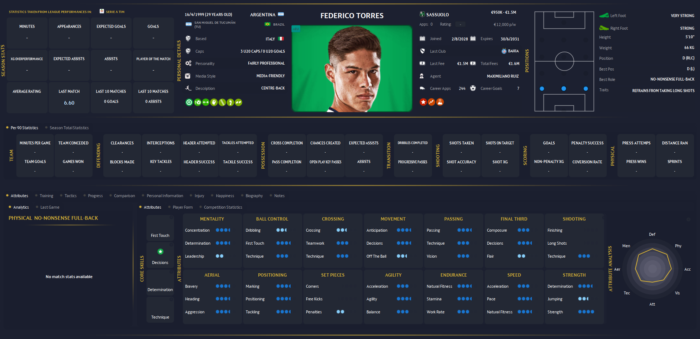The height and width of the screenshot is (339, 700).
Task: Switch to the Comparison tab
Action: click(x=122, y=196)
